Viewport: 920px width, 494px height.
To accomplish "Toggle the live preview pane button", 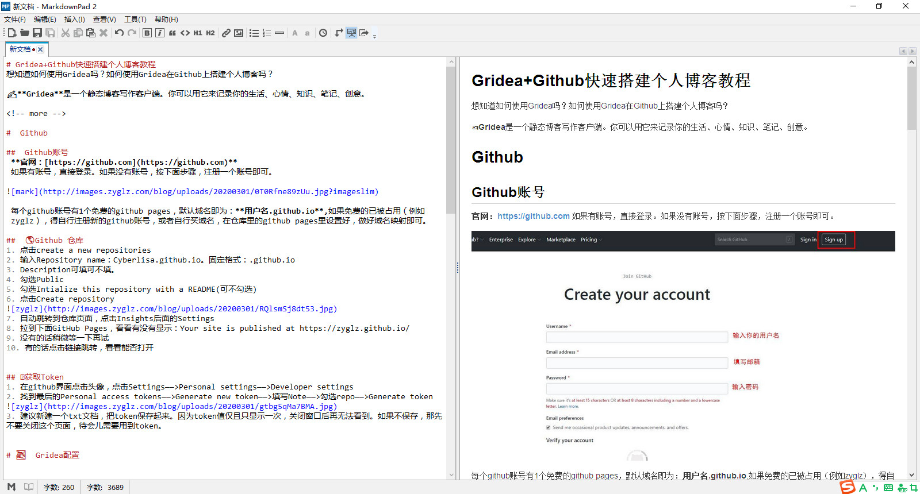I will 351,33.
